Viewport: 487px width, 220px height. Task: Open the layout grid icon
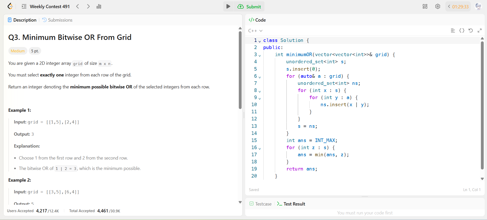click(425, 7)
